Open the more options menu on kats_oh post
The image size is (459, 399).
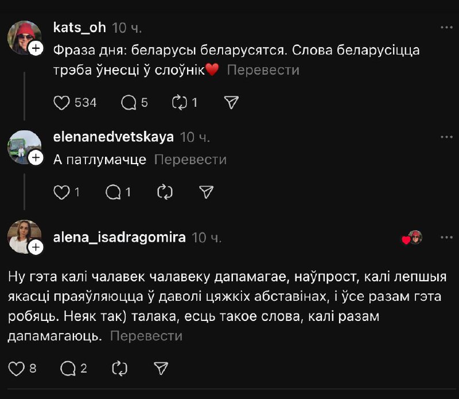click(446, 28)
